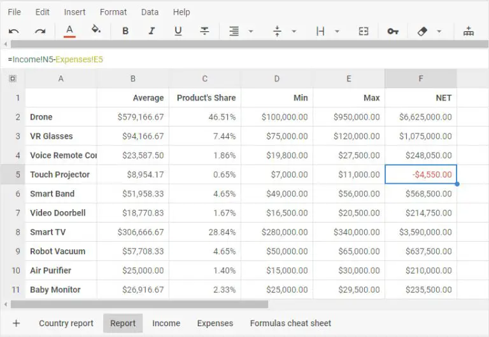Click the merge cells icon
The height and width of the screenshot is (337, 489).
coord(364,31)
